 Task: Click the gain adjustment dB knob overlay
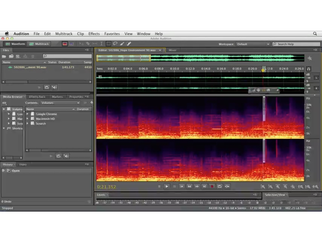[264, 90]
